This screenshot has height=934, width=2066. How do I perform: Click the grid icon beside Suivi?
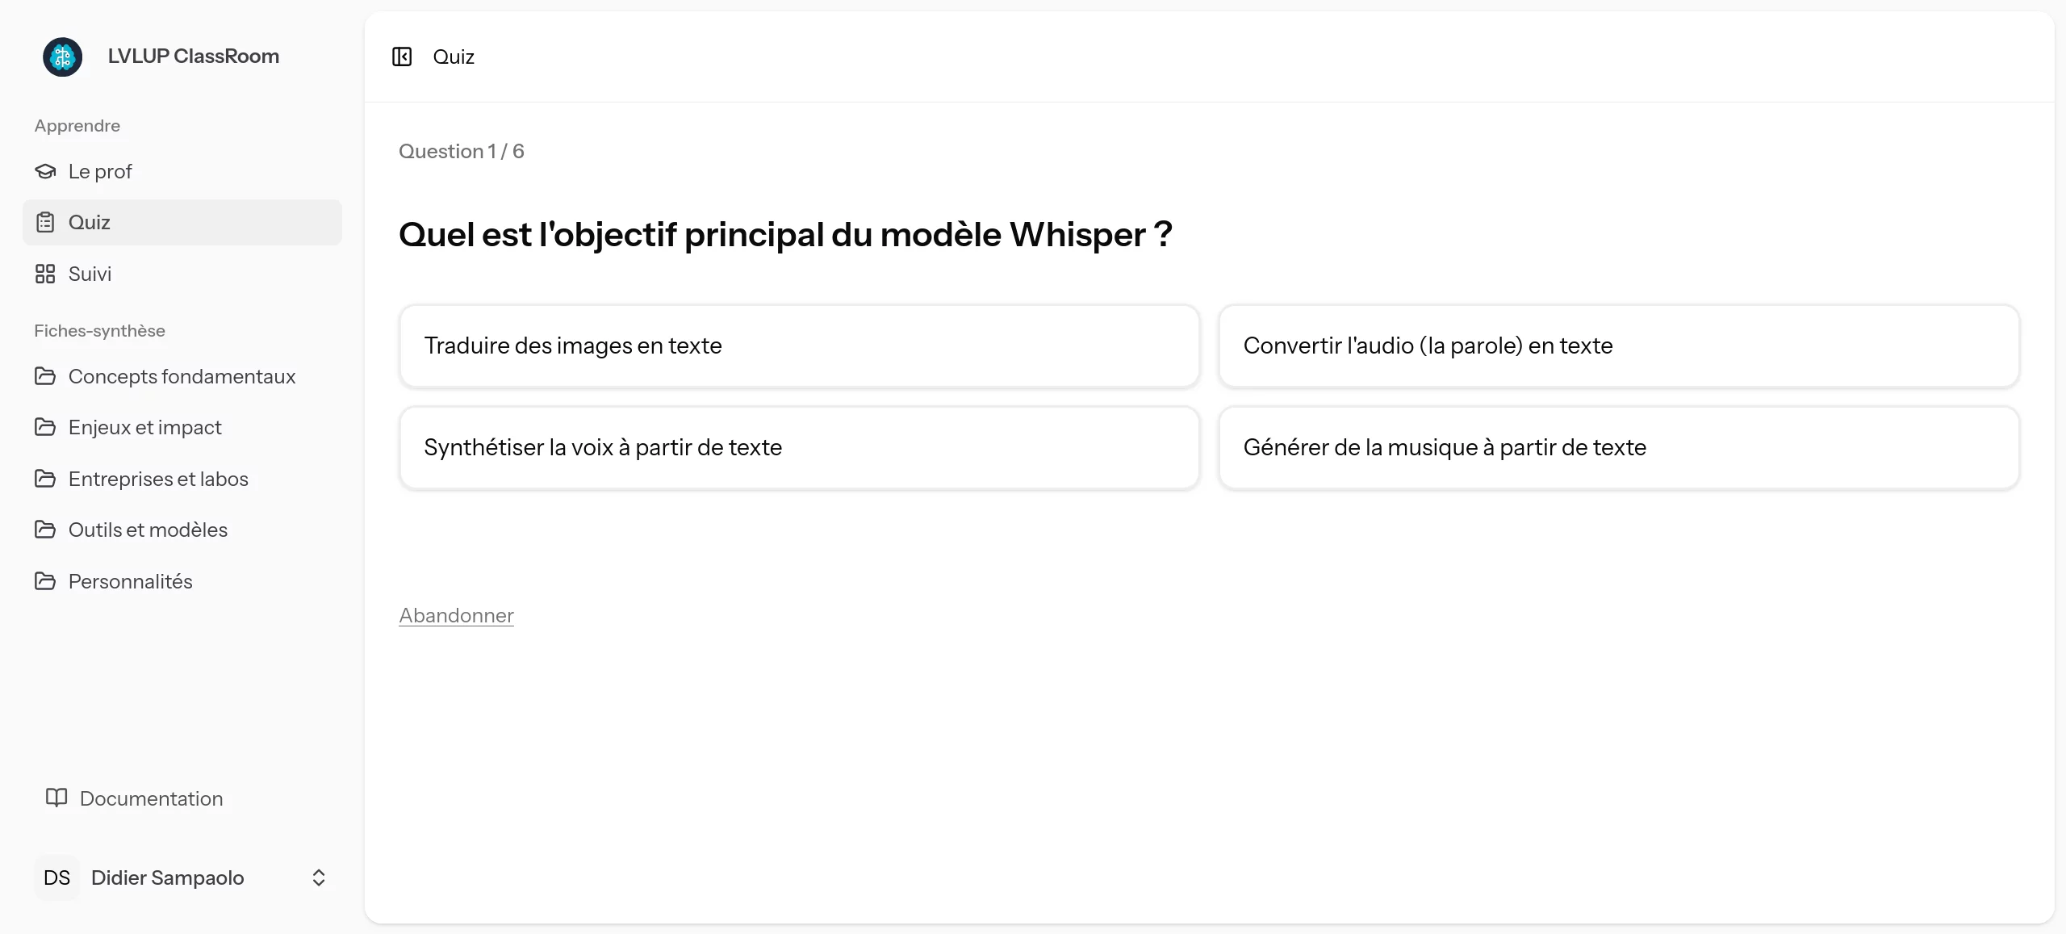click(46, 274)
